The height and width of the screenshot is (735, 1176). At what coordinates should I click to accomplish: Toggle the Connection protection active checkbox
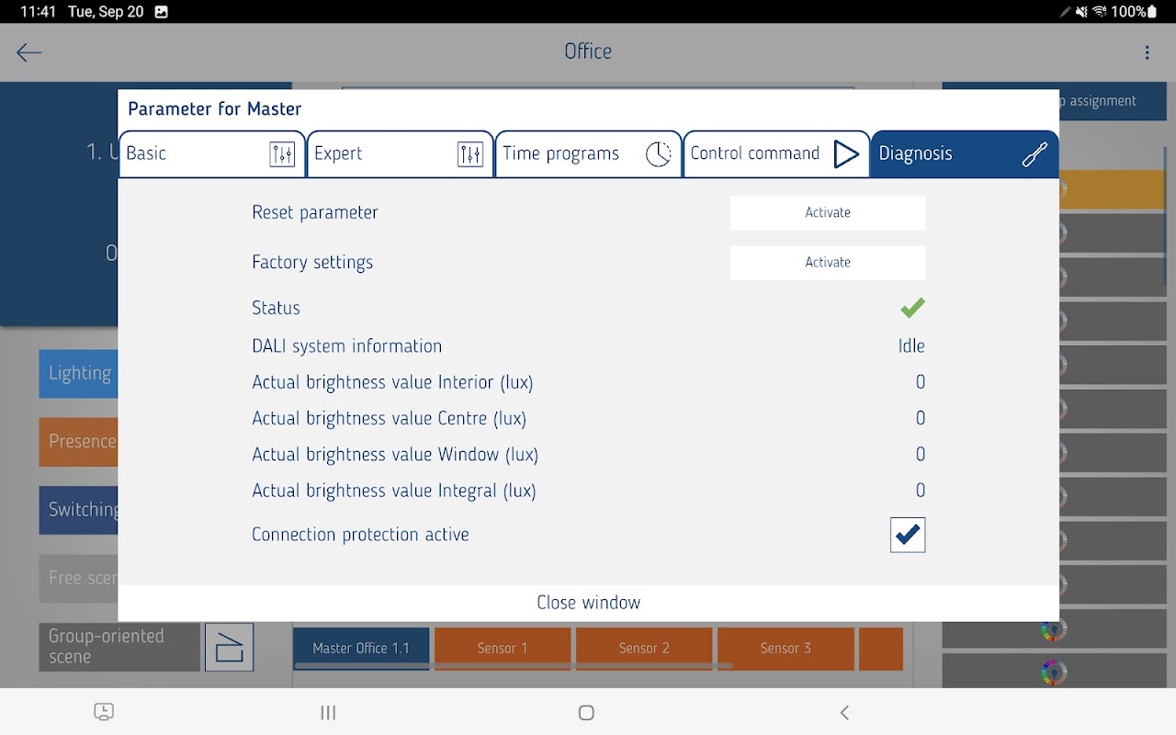coord(908,535)
